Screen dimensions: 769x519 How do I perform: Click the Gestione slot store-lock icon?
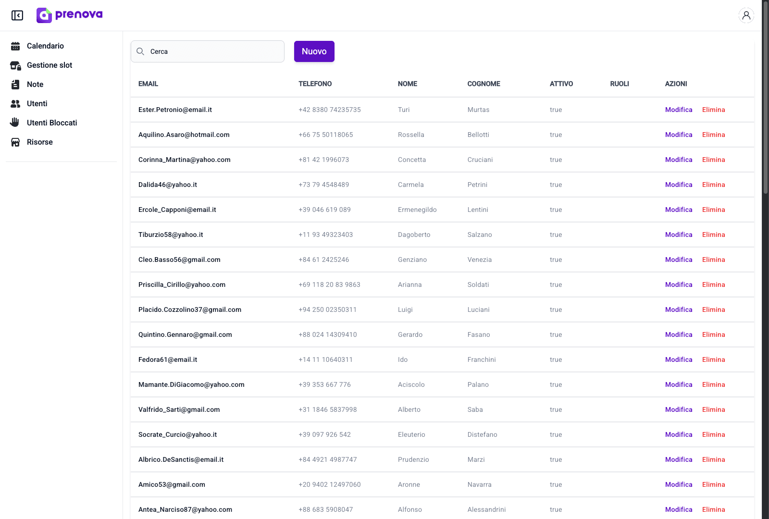coord(15,65)
